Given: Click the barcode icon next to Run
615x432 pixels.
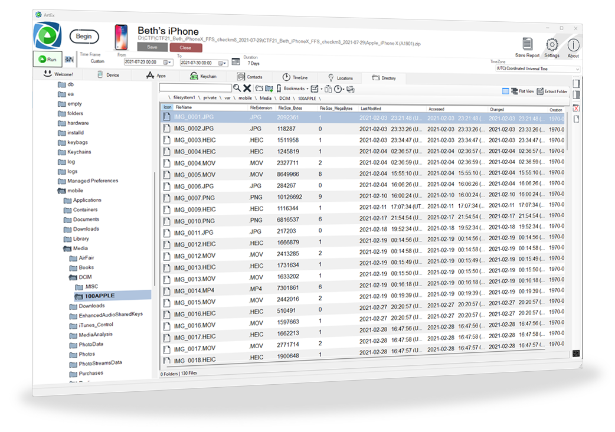Looking at the screenshot, I should (x=69, y=59).
